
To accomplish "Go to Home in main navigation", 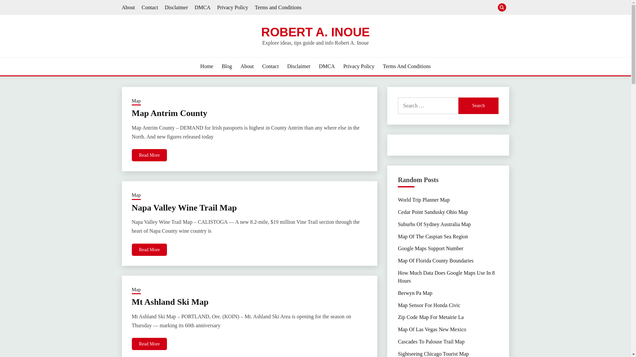I will click(x=207, y=66).
